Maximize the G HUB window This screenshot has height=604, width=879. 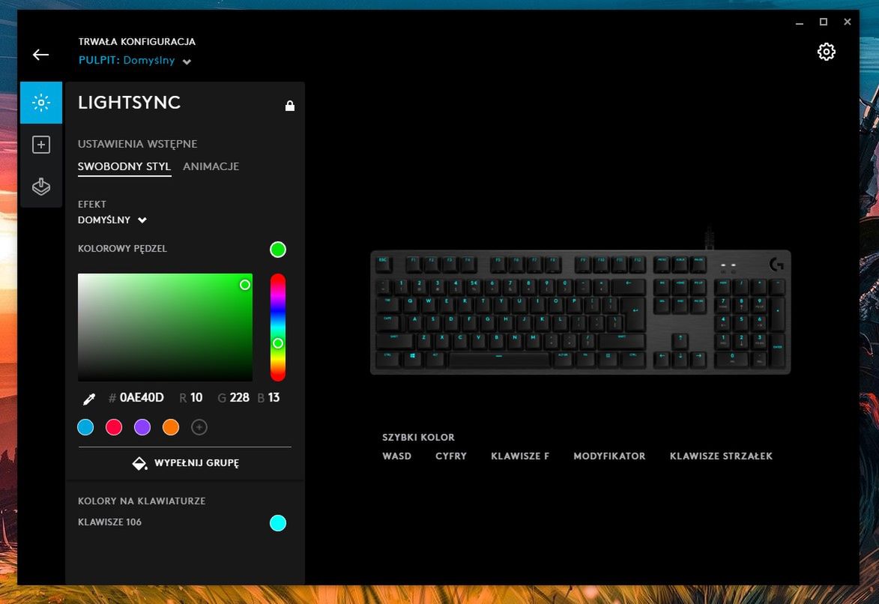(824, 22)
